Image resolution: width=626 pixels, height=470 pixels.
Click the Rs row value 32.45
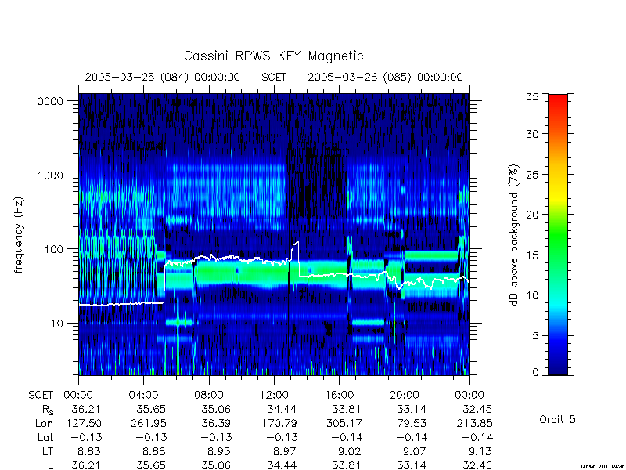(479, 409)
